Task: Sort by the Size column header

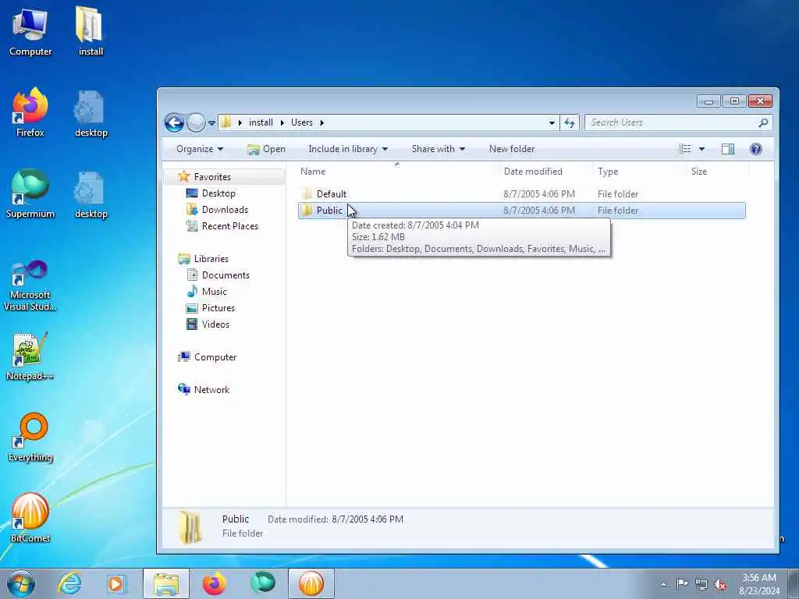Action: (x=717, y=171)
